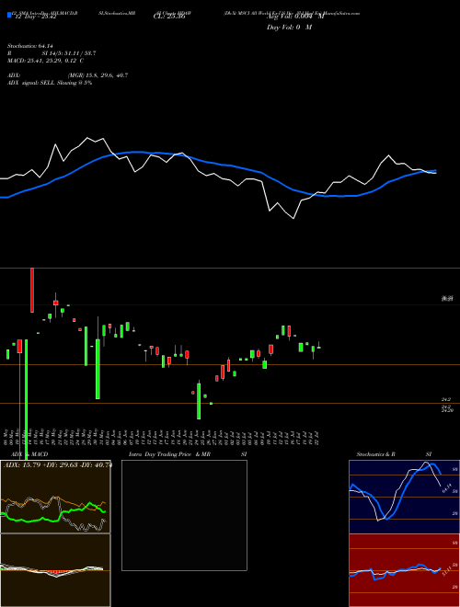Click the tall red candlestick at the top left

32,290
